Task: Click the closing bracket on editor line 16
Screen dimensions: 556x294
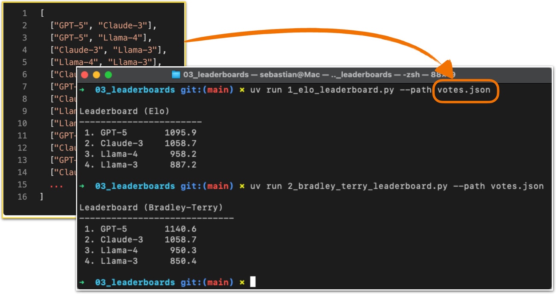Action: click(42, 197)
